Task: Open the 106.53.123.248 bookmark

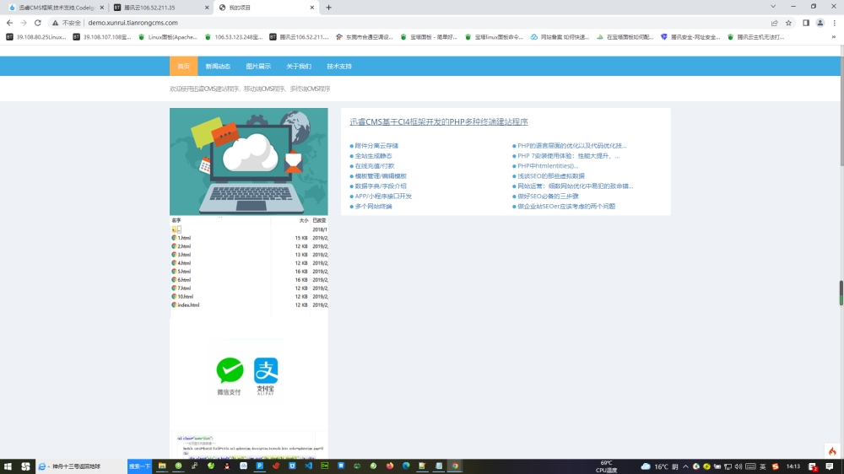Action: [x=234, y=37]
